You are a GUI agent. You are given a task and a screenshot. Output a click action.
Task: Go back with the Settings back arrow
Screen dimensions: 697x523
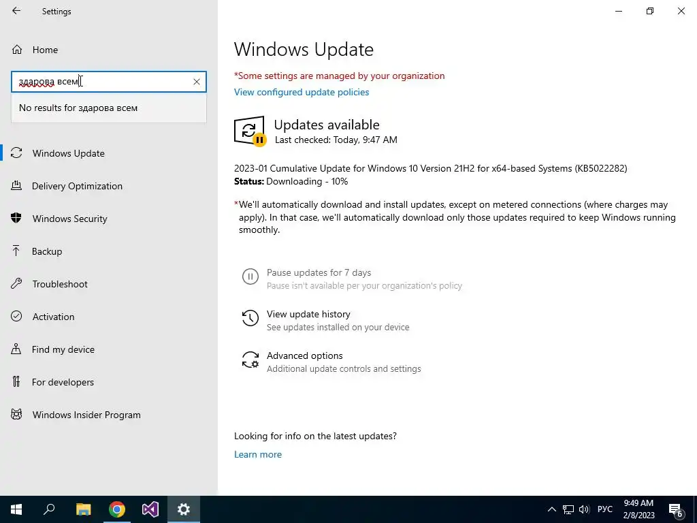coord(16,11)
